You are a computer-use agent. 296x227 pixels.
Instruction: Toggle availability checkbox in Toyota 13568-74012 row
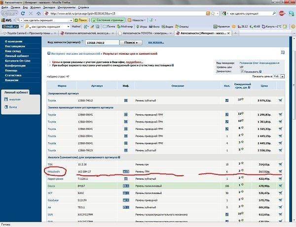(x=226, y=100)
